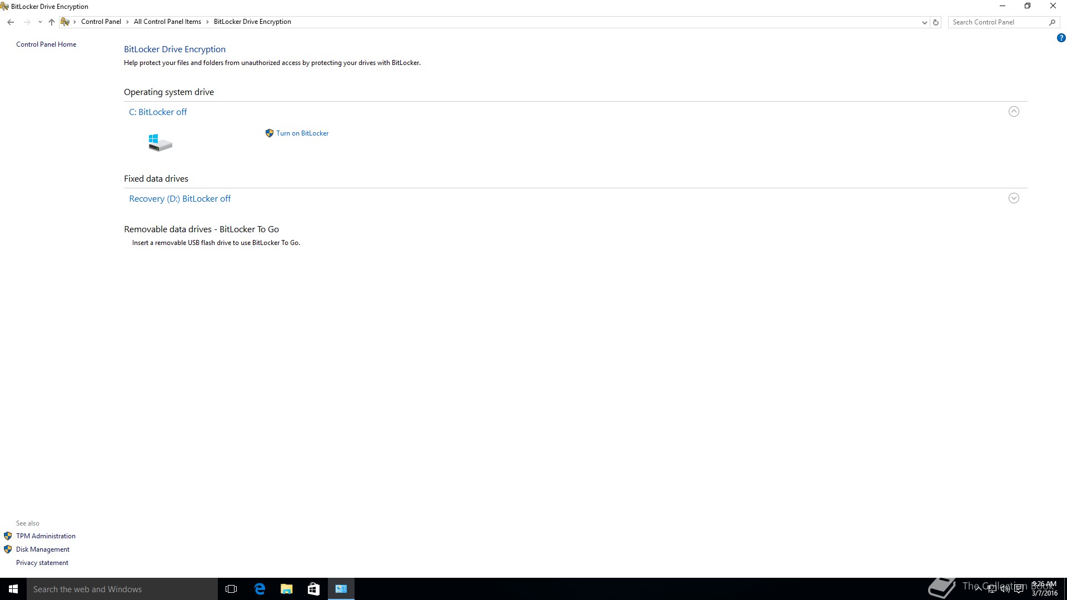Open Task View from the taskbar

pos(231,589)
